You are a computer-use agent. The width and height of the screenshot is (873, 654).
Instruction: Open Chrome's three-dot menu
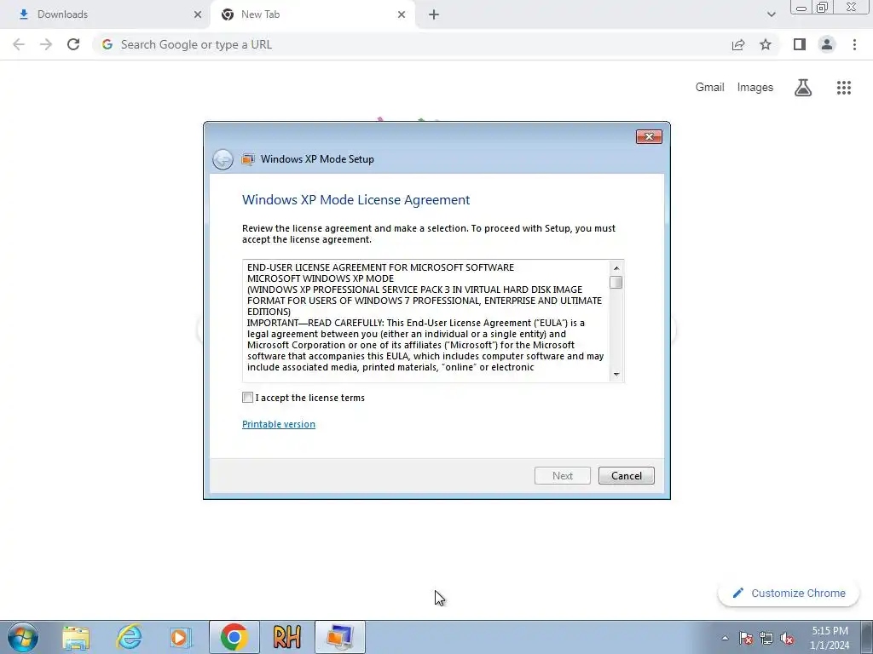854,44
